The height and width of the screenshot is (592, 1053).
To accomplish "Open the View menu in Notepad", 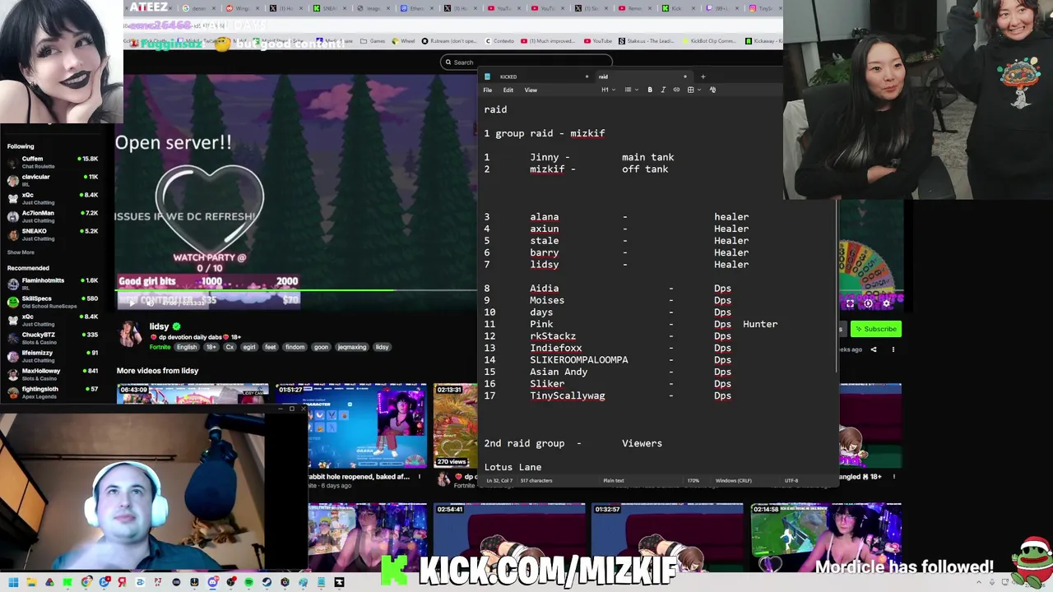I will [x=531, y=90].
